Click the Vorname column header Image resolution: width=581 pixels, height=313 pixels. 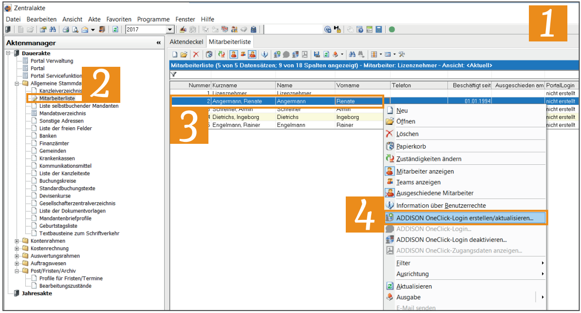(363, 85)
